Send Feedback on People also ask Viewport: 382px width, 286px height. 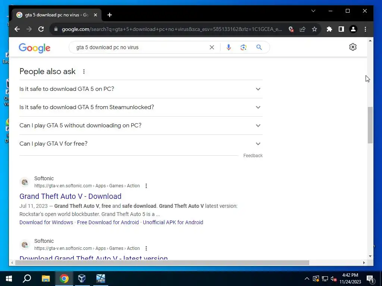point(253,156)
